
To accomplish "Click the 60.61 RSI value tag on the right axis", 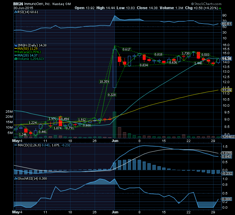I will [x=227, y=24].
